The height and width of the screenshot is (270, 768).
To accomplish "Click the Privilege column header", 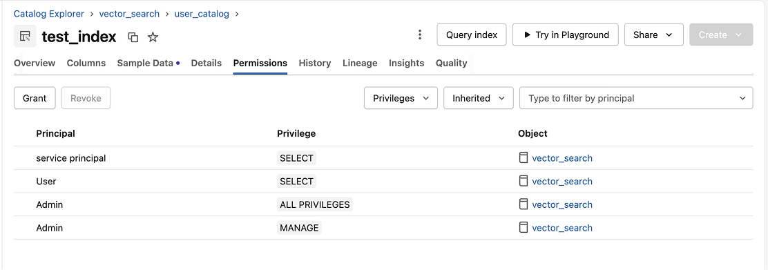I will [x=296, y=133].
